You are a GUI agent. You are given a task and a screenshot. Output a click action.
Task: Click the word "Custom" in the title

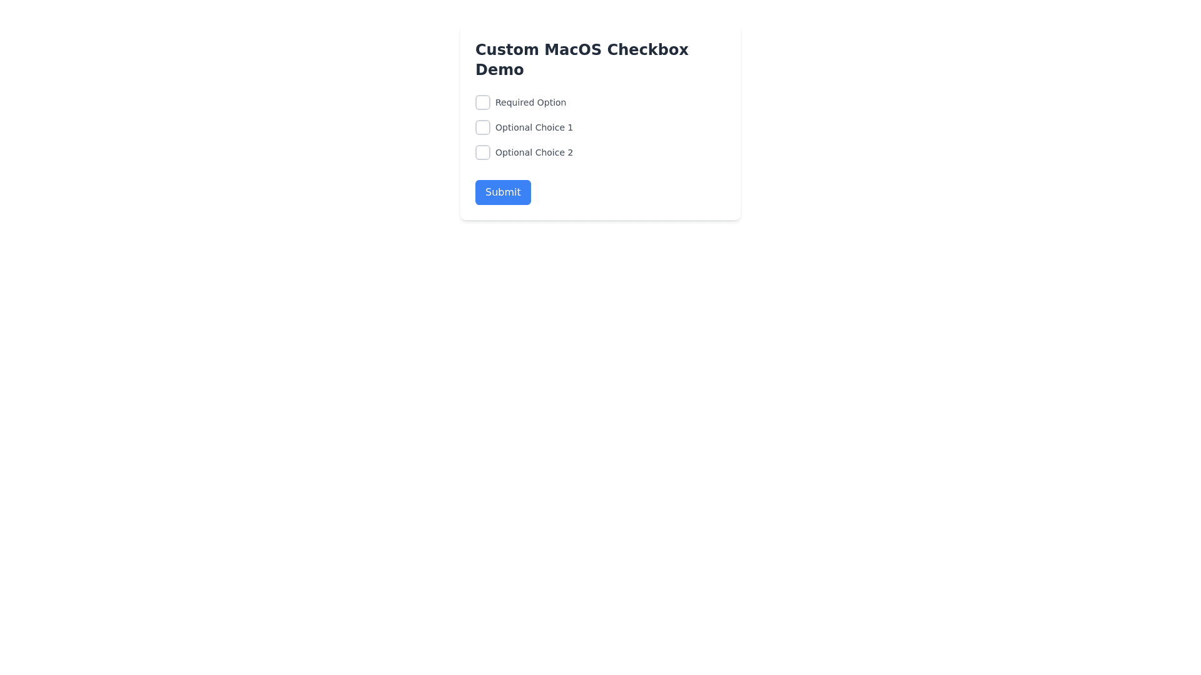coord(507,50)
